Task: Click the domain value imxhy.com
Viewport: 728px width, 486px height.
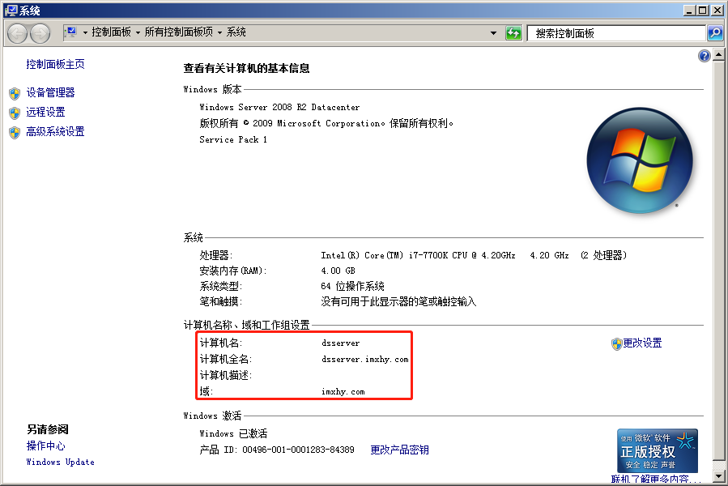Action: (x=343, y=392)
